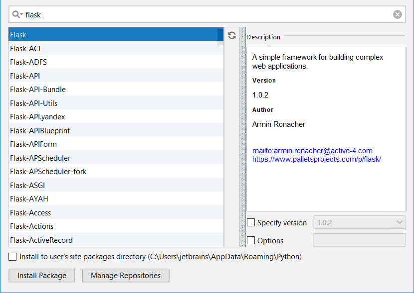Screen dimensions: 414x293
Task: Enable the Specify version checkbox
Action: tap(251, 222)
